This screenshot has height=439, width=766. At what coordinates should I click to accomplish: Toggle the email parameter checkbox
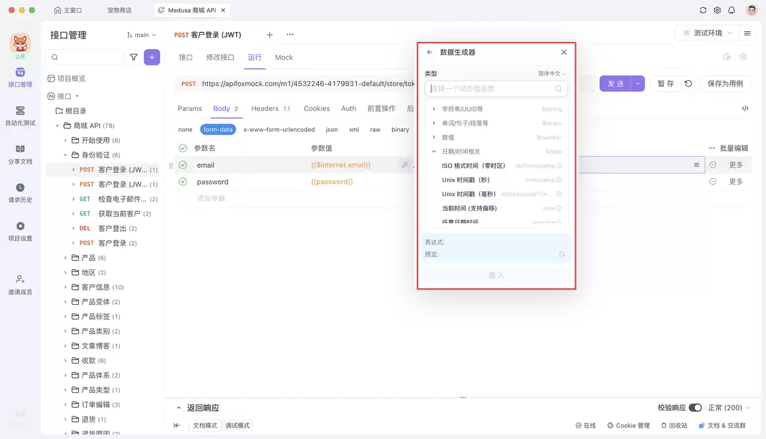[183, 165]
